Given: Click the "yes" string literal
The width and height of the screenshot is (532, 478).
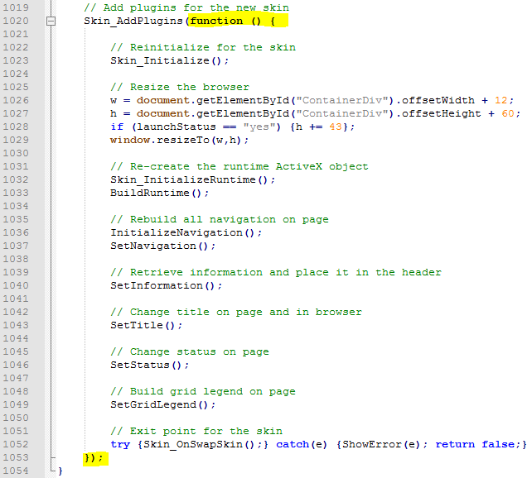Looking at the screenshot, I should coord(259,127).
